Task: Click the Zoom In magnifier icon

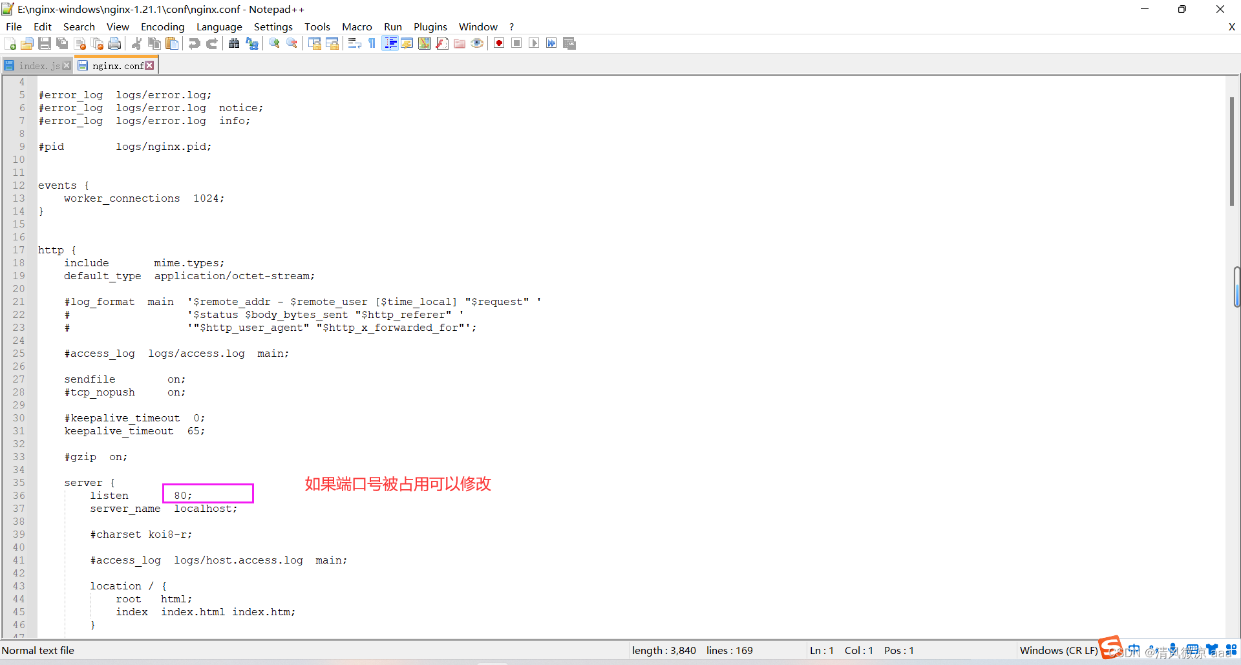Action: tap(275, 43)
